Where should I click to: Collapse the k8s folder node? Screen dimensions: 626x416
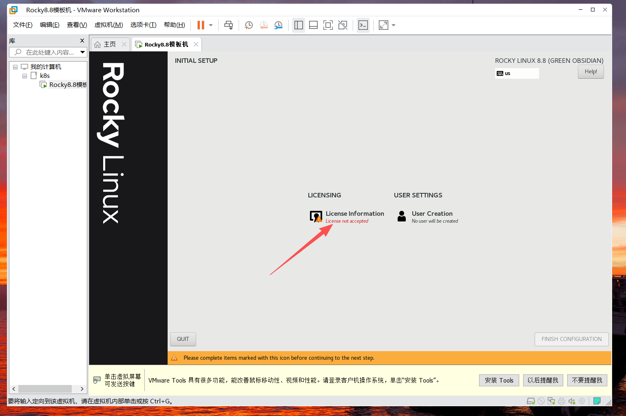coord(25,76)
